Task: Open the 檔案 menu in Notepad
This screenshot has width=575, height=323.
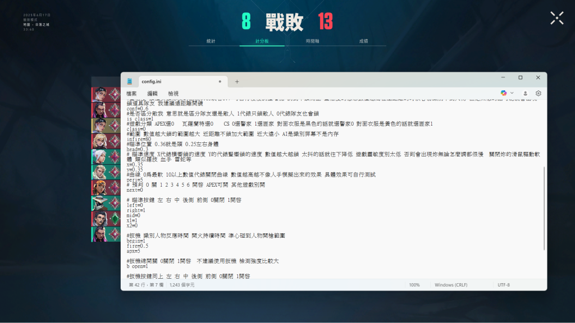Action: click(131, 94)
